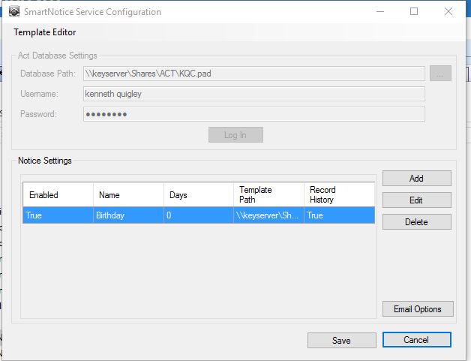The width and height of the screenshot is (471, 361).
Task: Click the Template Path column header
Action: click(268, 195)
